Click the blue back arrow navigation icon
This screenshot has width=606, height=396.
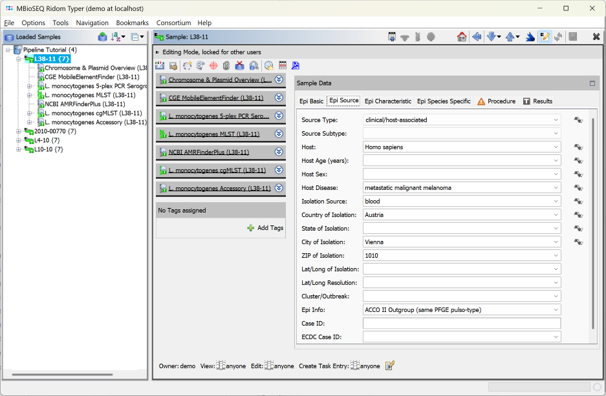coord(477,37)
